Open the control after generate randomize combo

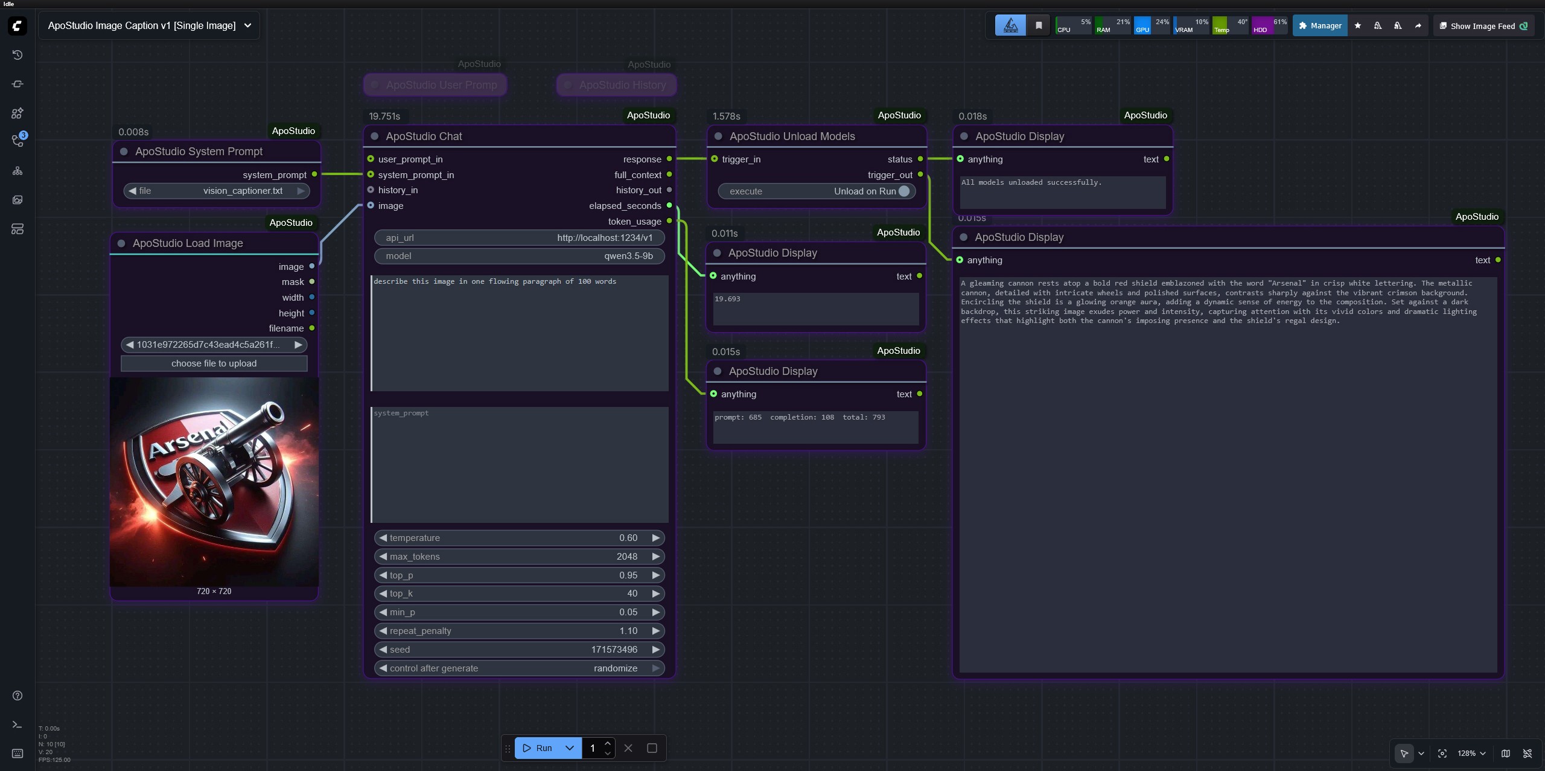pos(519,668)
